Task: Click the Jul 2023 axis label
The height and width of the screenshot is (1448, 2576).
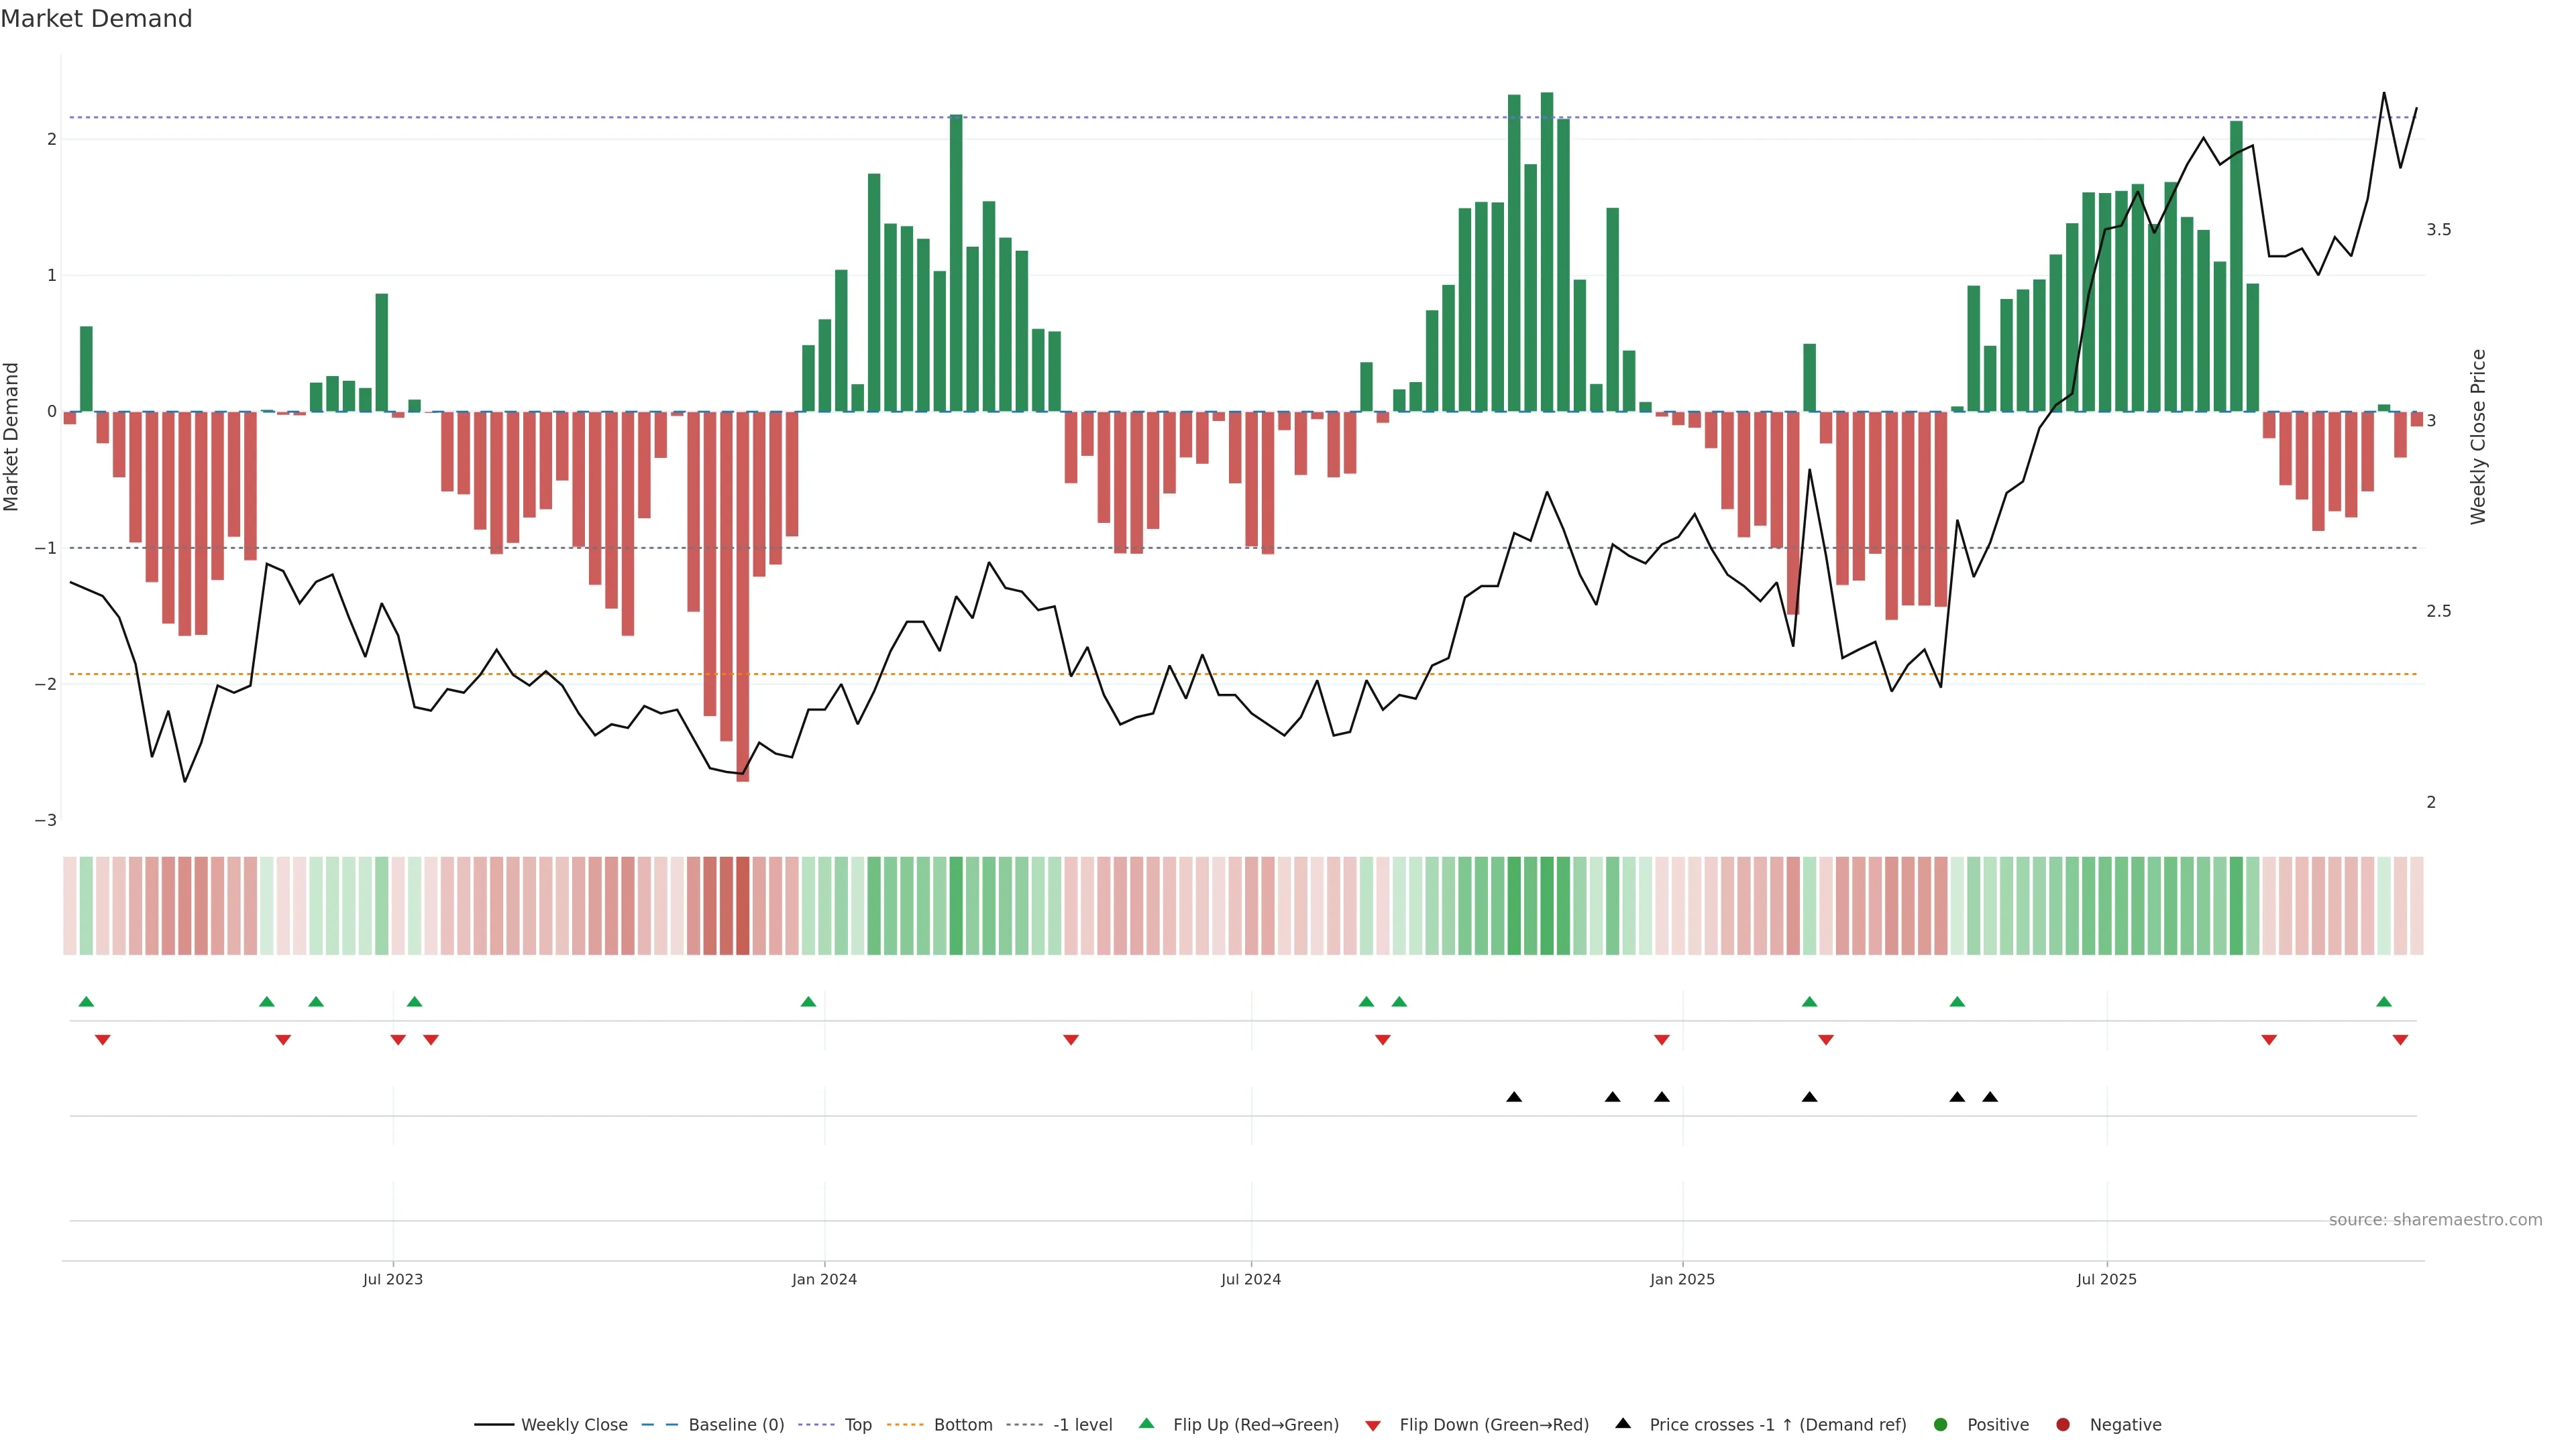Action: coord(393,1279)
